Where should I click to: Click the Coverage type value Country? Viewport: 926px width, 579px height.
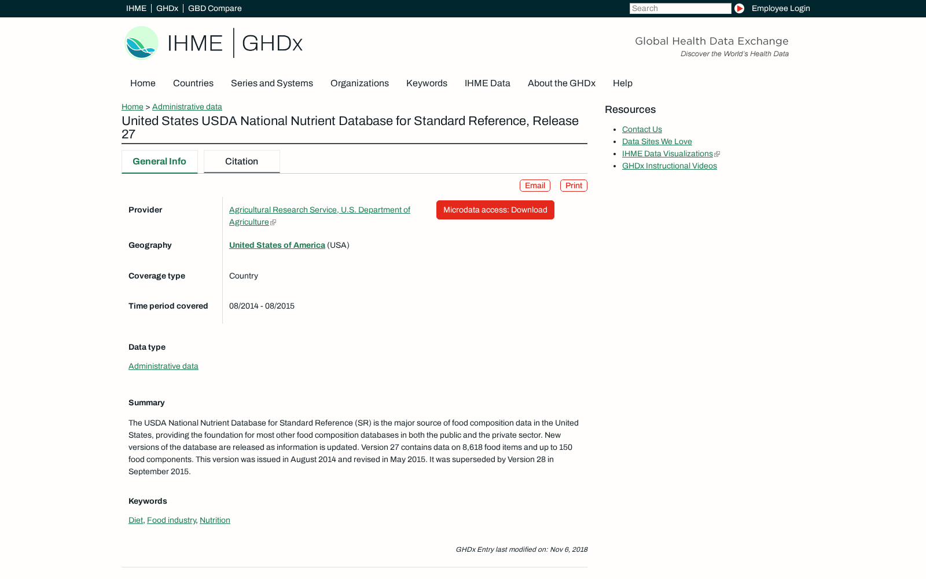point(244,276)
